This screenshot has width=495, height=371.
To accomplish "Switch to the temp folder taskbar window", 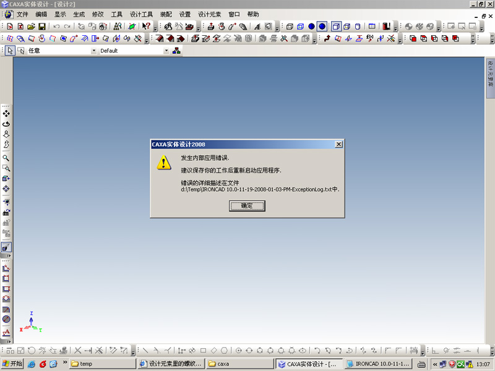I will click(x=103, y=364).
